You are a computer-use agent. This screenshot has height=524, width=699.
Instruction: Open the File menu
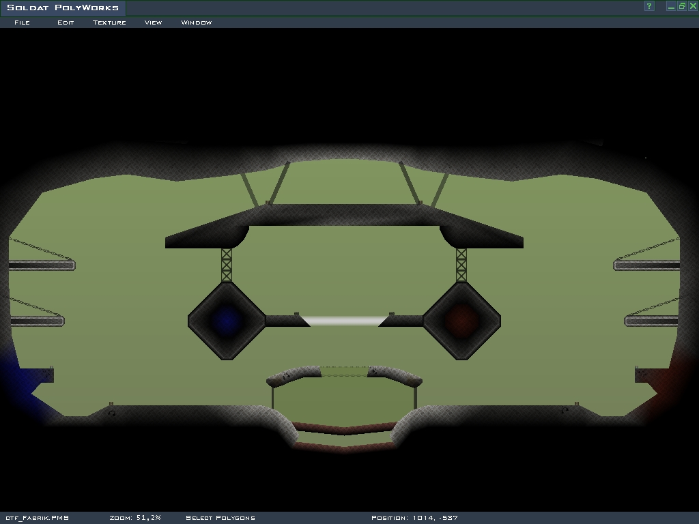(x=22, y=23)
